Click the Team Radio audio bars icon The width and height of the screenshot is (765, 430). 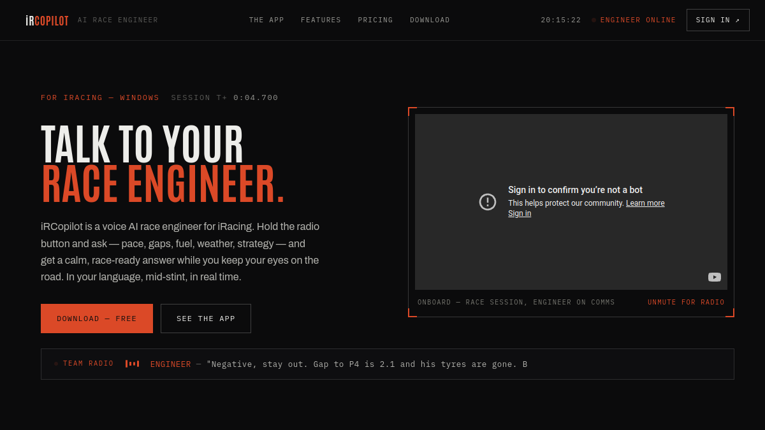[x=132, y=364]
